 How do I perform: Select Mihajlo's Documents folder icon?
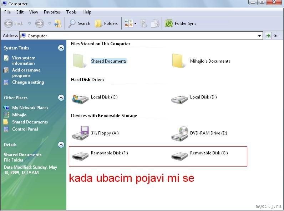point(179,61)
